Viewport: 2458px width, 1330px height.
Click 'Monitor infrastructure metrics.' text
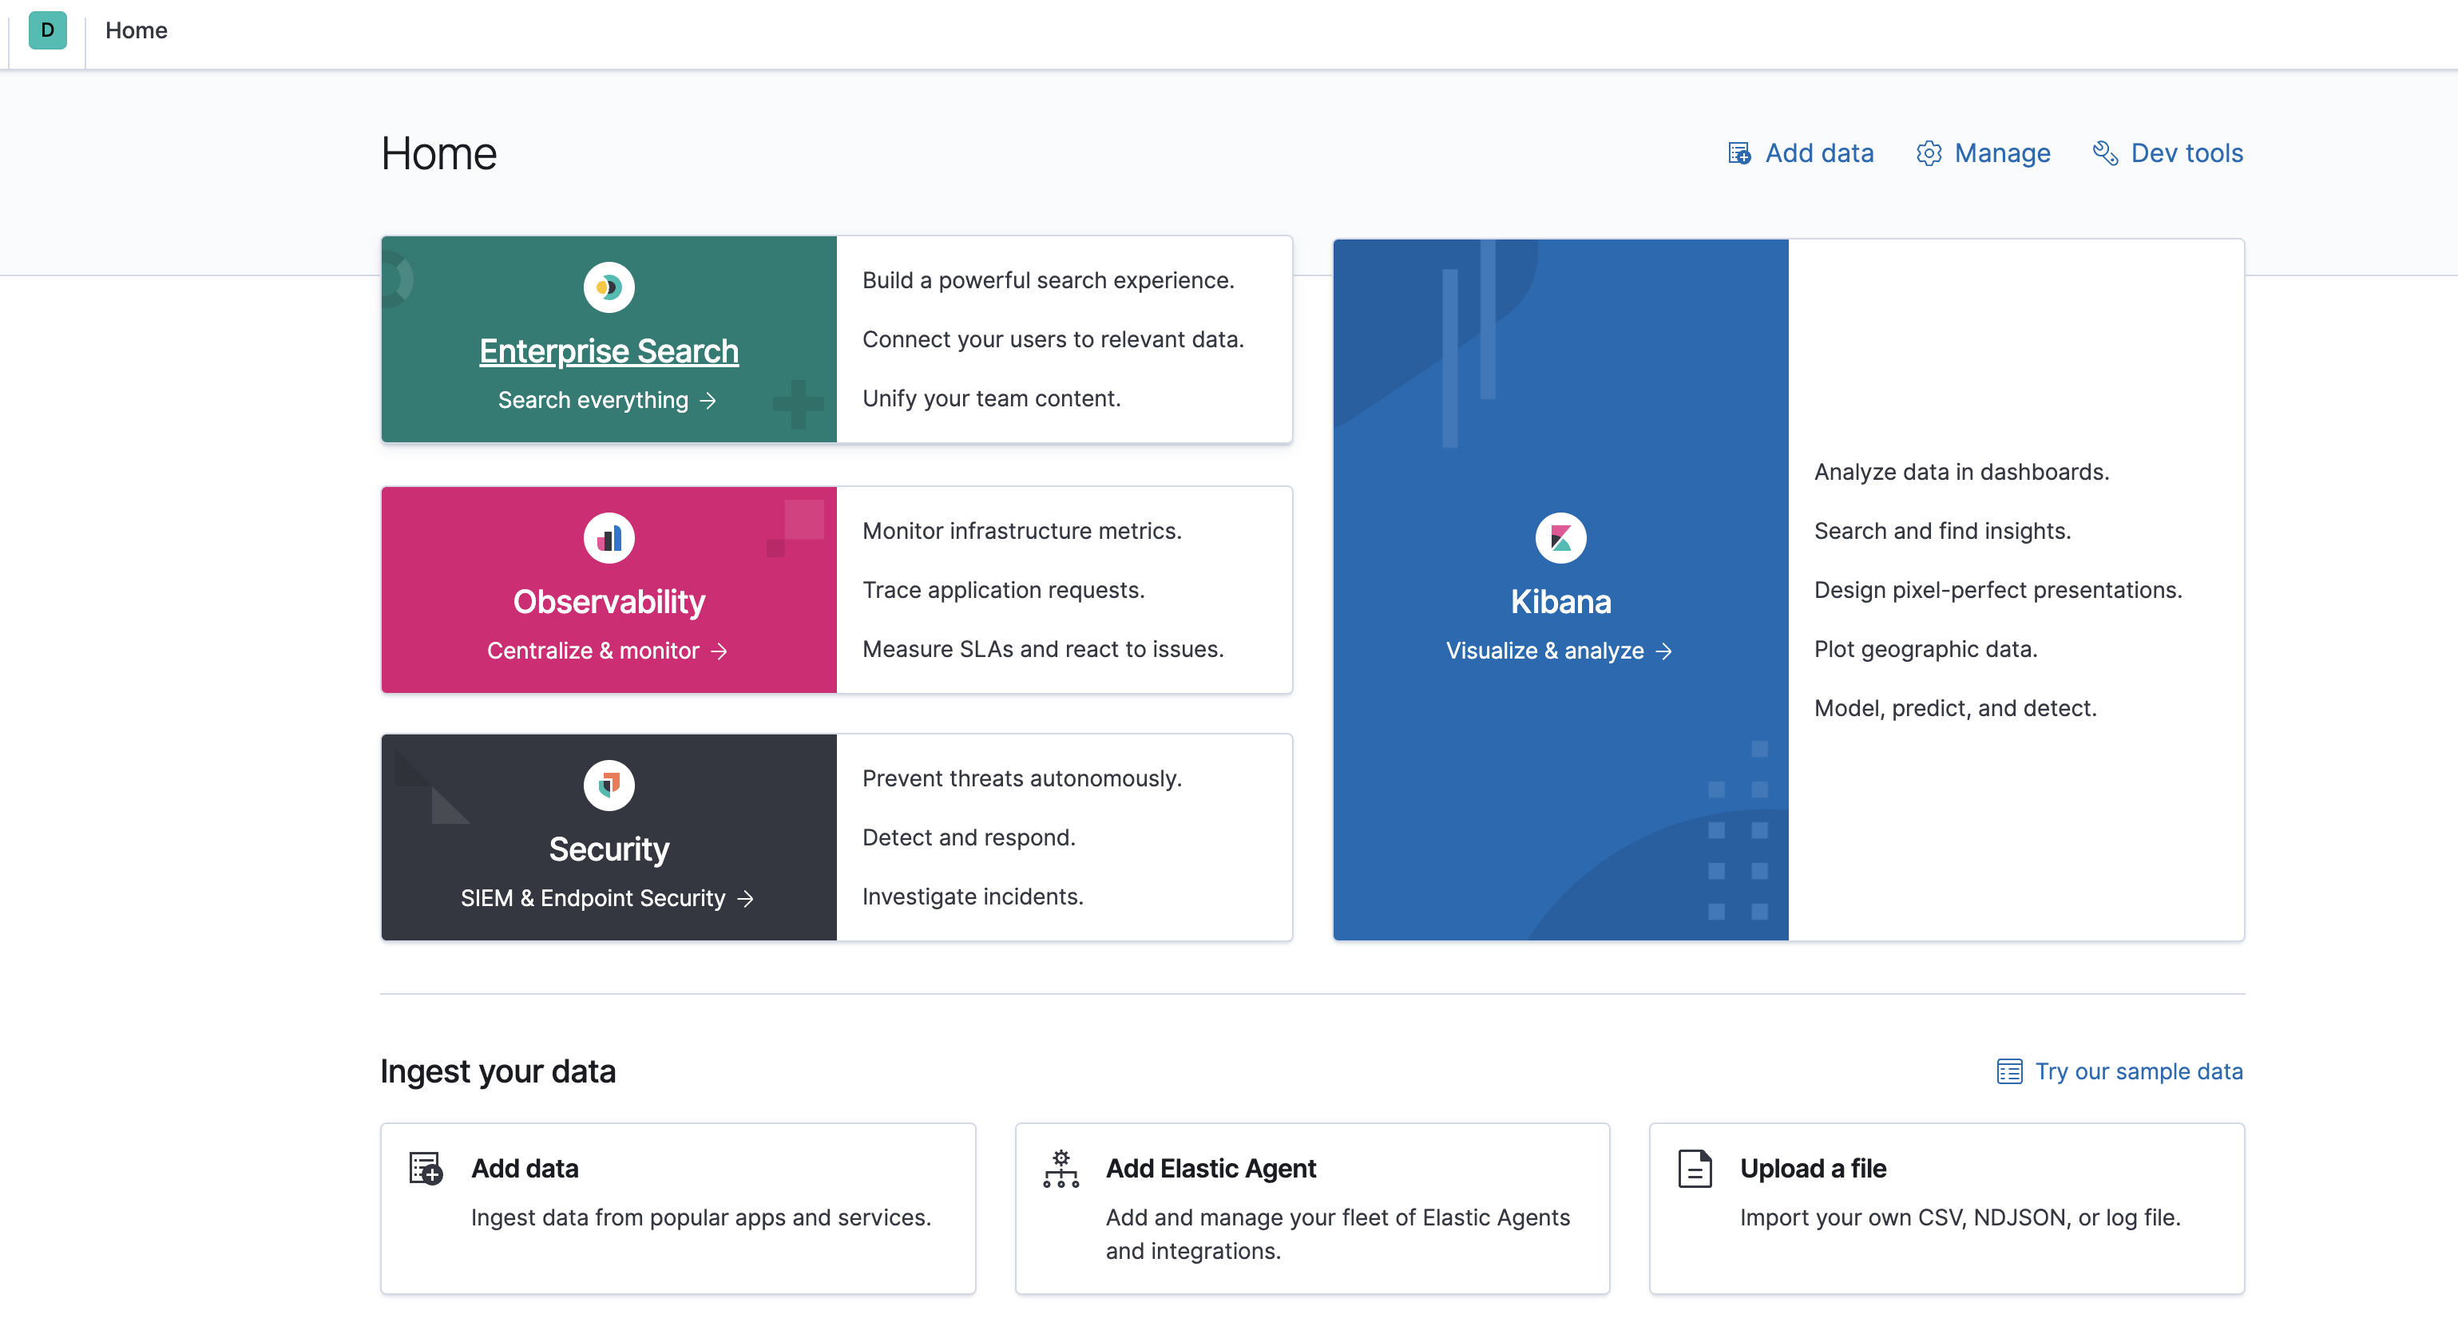[x=1022, y=532]
